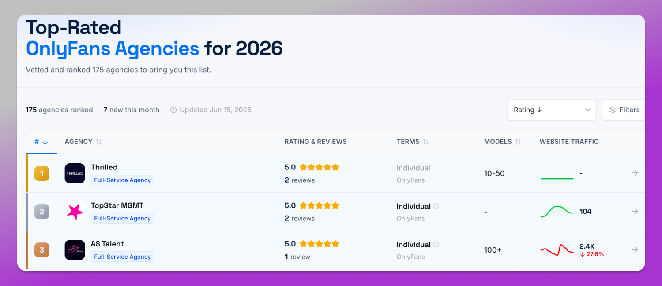Click the clock icon beside Updated date
662x286 pixels.
pos(173,110)
